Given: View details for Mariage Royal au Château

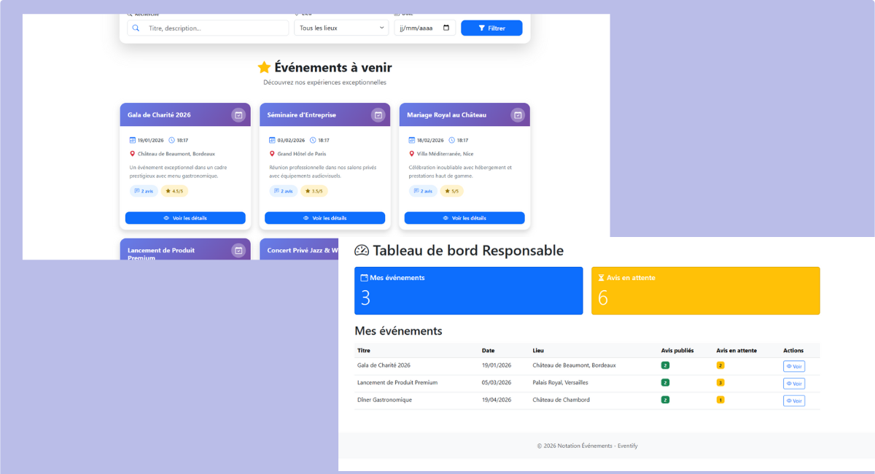Looking at the screenshot, I should (x=464, y=218).
